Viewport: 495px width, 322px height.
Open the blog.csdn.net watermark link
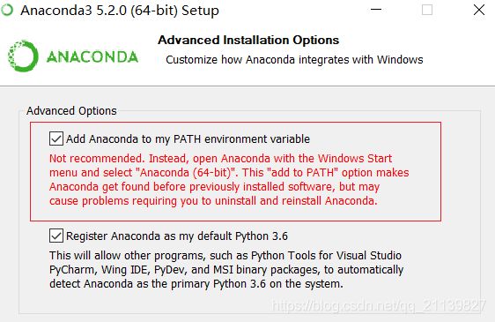(378, 306)
